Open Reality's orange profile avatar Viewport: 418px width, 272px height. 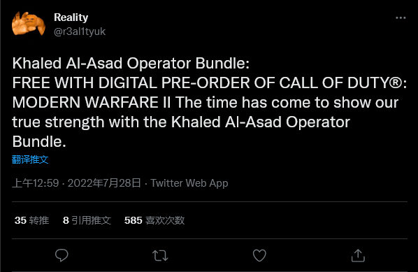(29, 24)
